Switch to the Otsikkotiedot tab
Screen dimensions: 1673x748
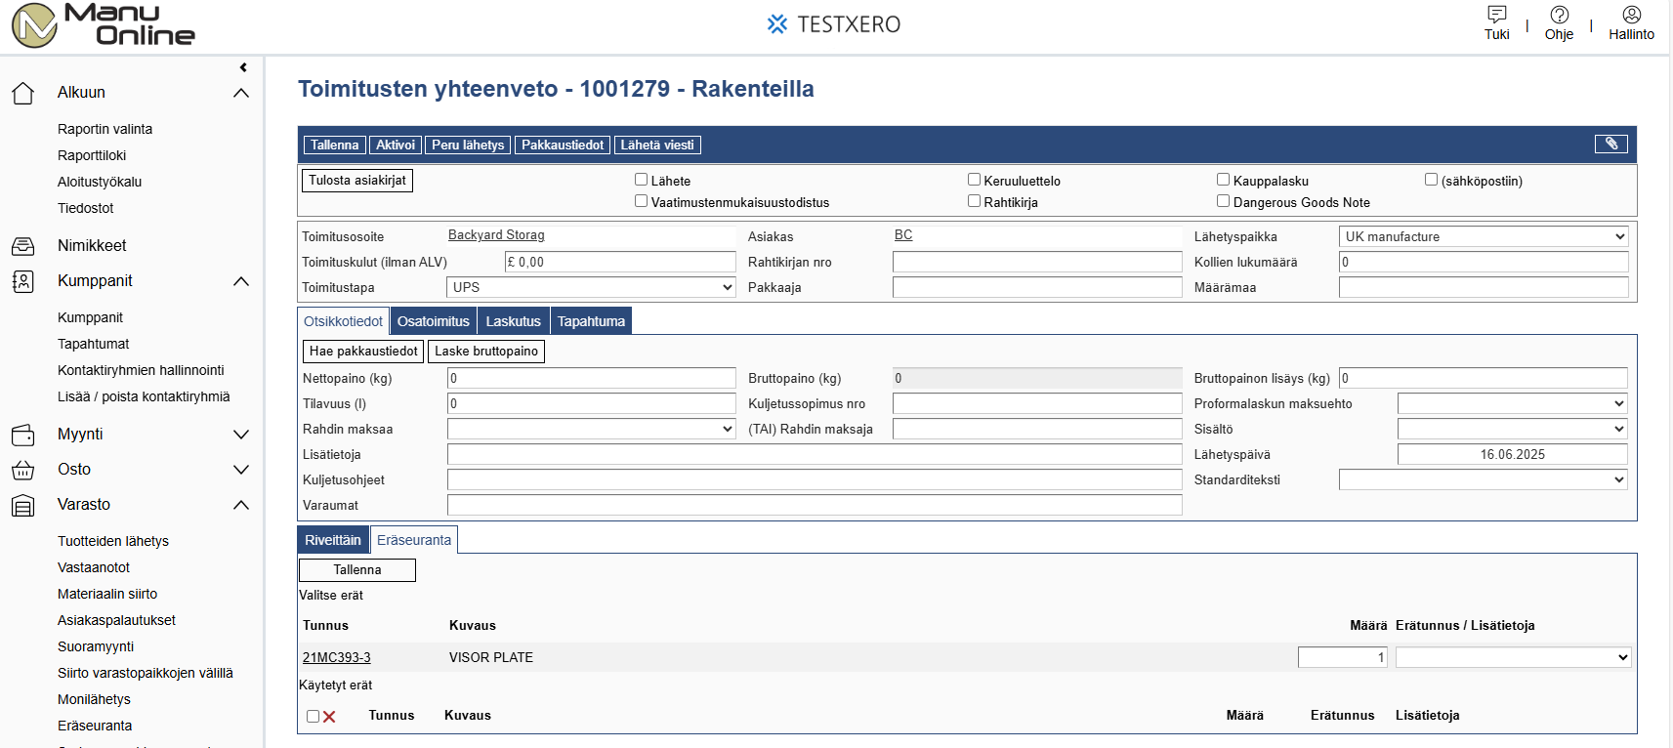[343, 321]
